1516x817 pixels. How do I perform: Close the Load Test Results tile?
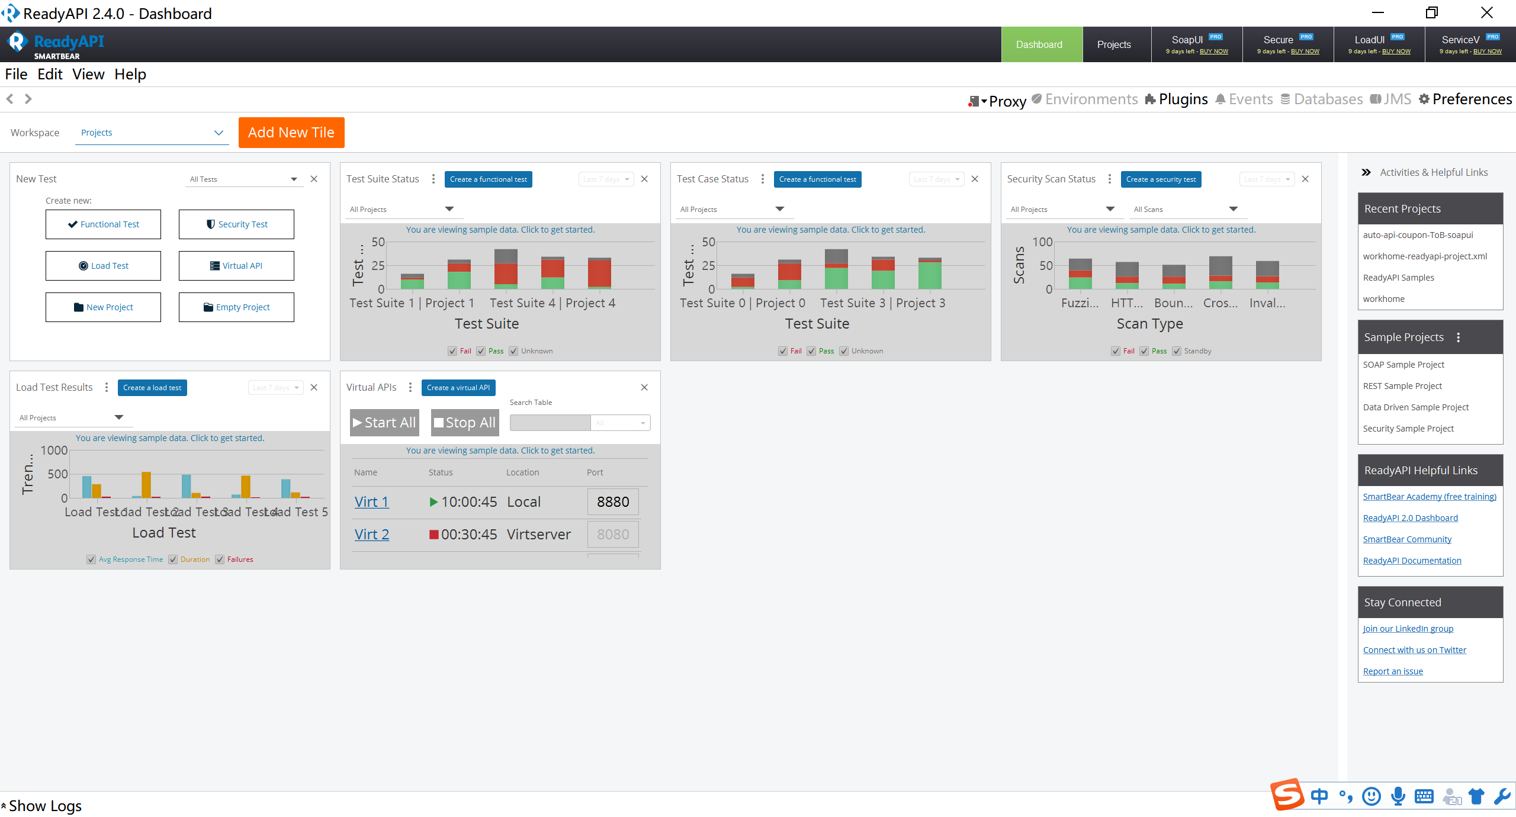coord(314,387)
